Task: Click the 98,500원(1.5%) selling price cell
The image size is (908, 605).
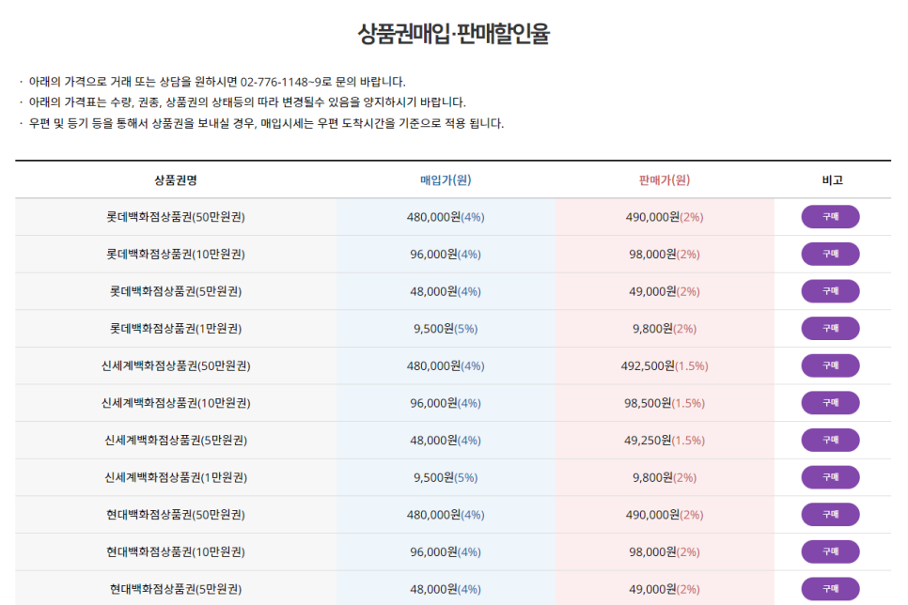Action: [665, 403]
